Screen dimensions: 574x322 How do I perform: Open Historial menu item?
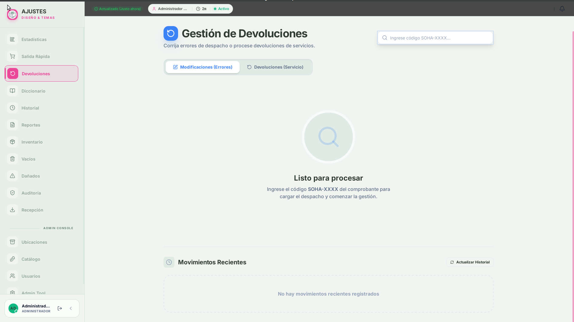[x=42, y=108]
